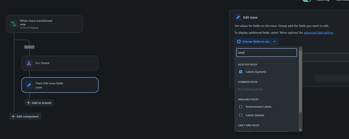Click Add component button
The width and height of the screenshot is (349, 139).
coord(25,116)
